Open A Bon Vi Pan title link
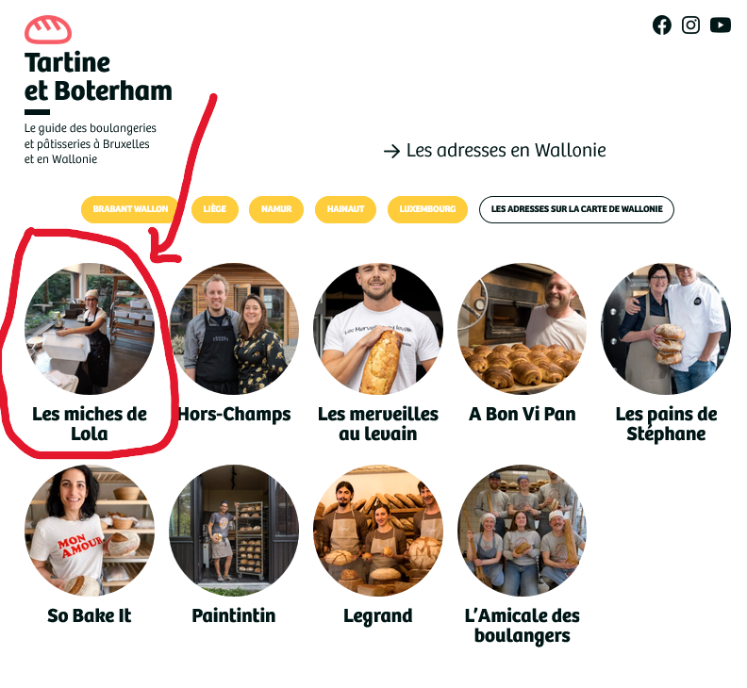 tap(523, 415)
